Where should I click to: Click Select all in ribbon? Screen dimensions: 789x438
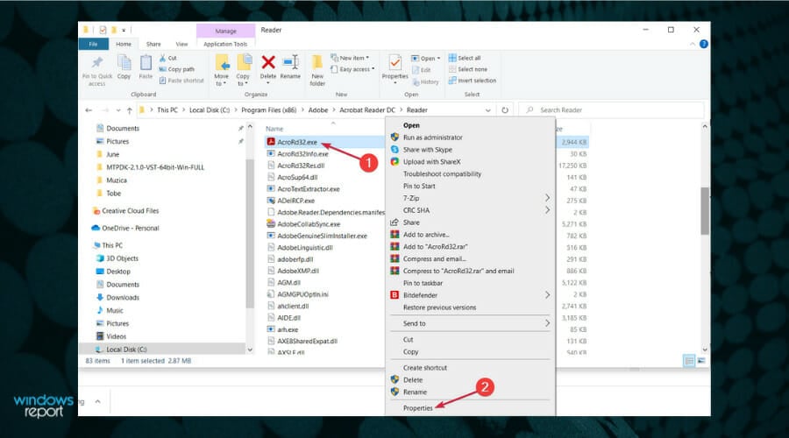465,58
